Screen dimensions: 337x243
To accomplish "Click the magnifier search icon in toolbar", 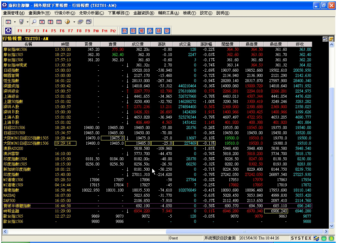I will tap(34, 22).
